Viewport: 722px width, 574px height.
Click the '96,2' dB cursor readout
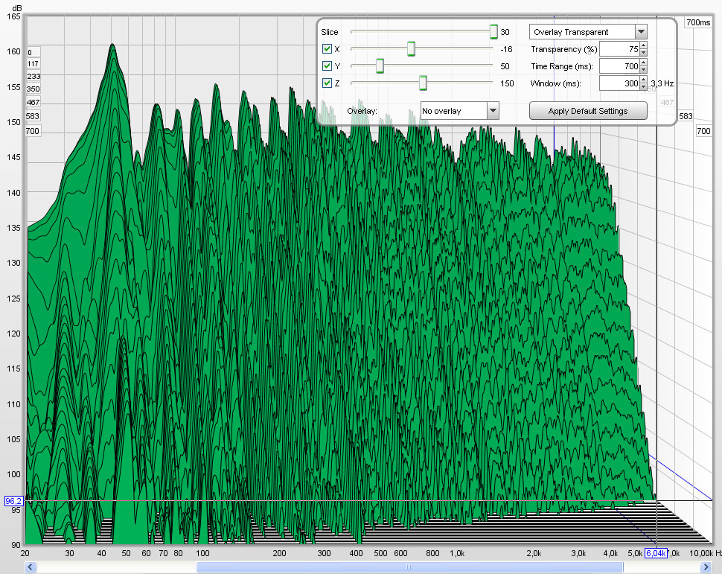tap(13, 501)
